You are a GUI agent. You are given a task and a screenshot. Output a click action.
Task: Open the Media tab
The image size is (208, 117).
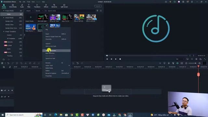point(4,6)
